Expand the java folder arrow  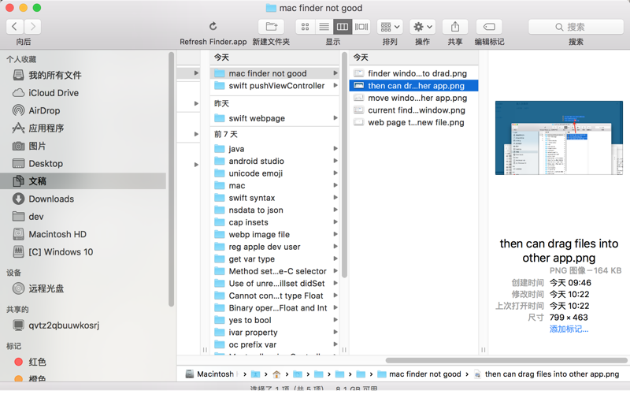335,149
